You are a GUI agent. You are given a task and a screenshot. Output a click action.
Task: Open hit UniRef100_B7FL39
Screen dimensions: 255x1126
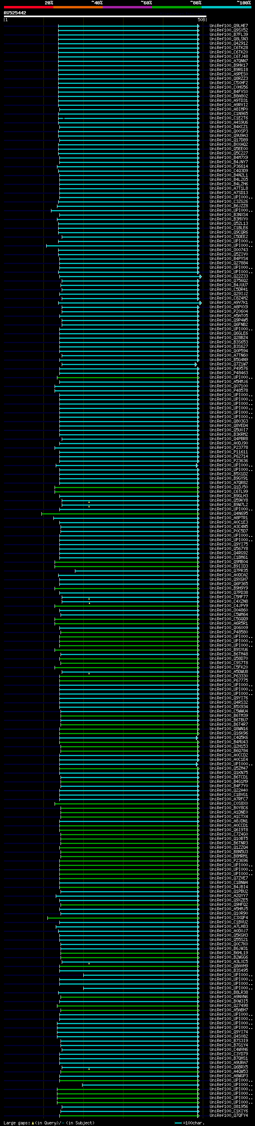[228, 34]
